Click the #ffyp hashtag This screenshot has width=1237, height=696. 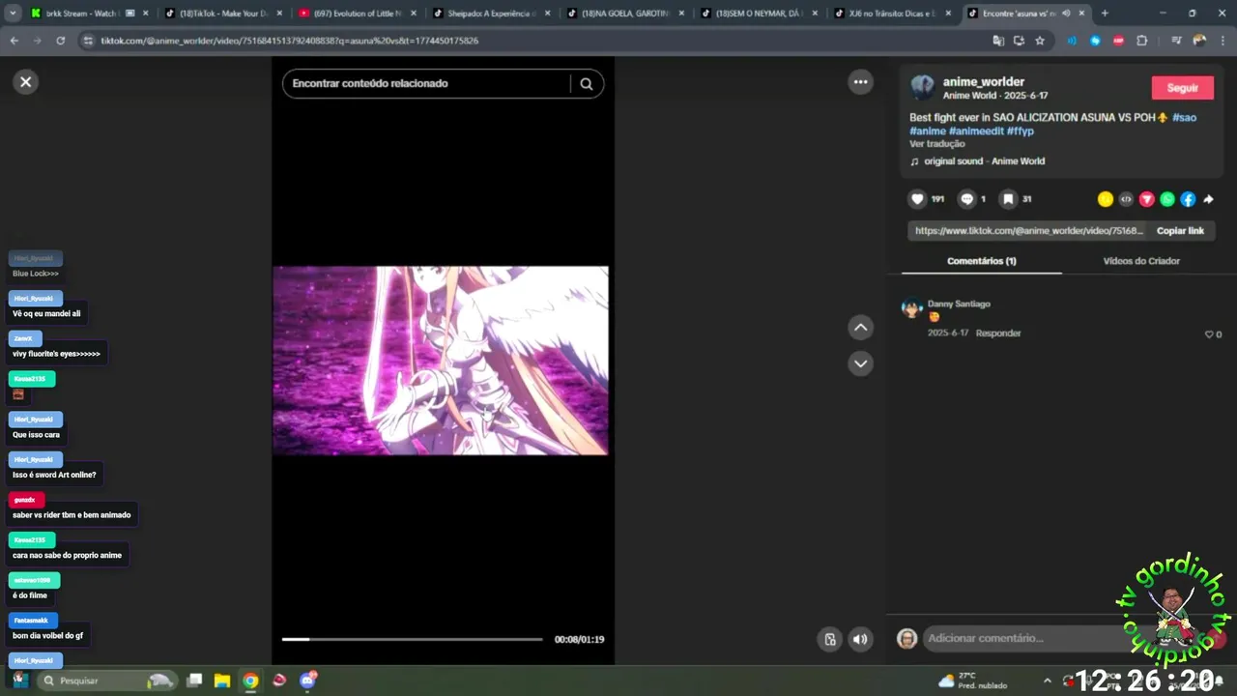pos(1021,130)
